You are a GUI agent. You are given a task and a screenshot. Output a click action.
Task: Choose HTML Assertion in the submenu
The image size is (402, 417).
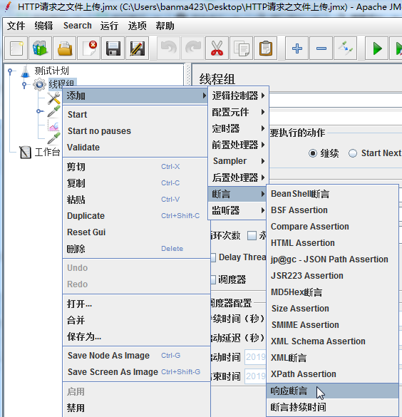click(332, 243)
